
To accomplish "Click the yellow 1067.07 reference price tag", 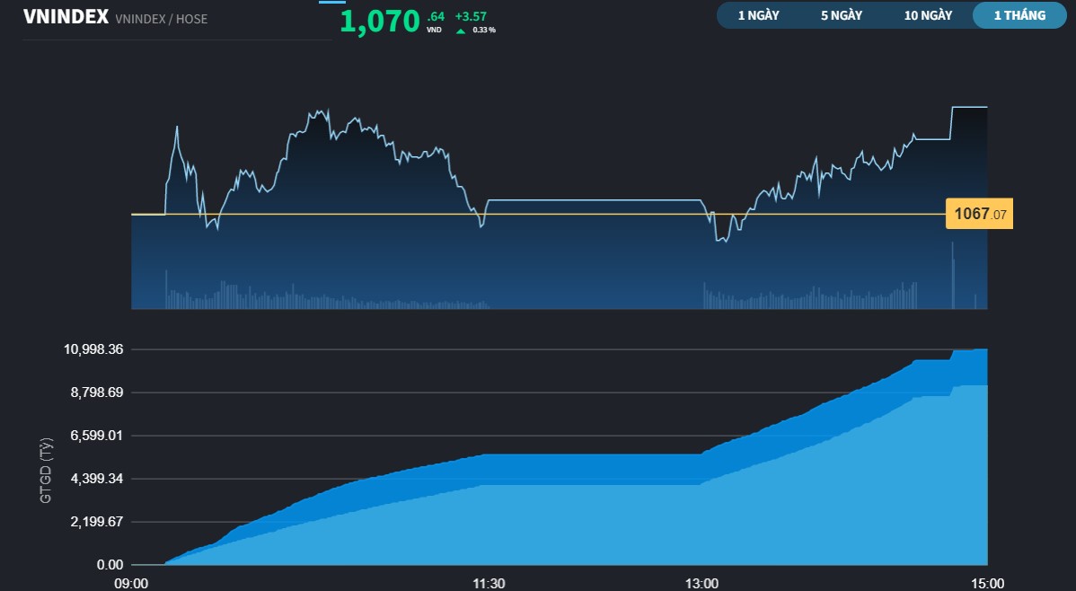I will [x=979, y=215].
